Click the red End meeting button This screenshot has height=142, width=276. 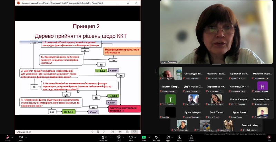click(x=269, y=137)
